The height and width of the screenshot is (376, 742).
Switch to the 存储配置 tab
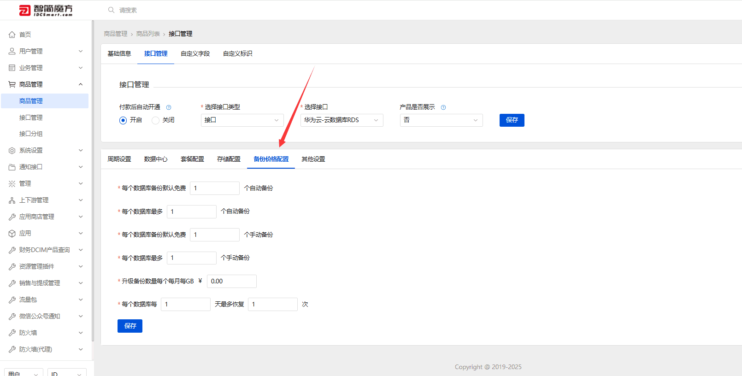[229, 159]
